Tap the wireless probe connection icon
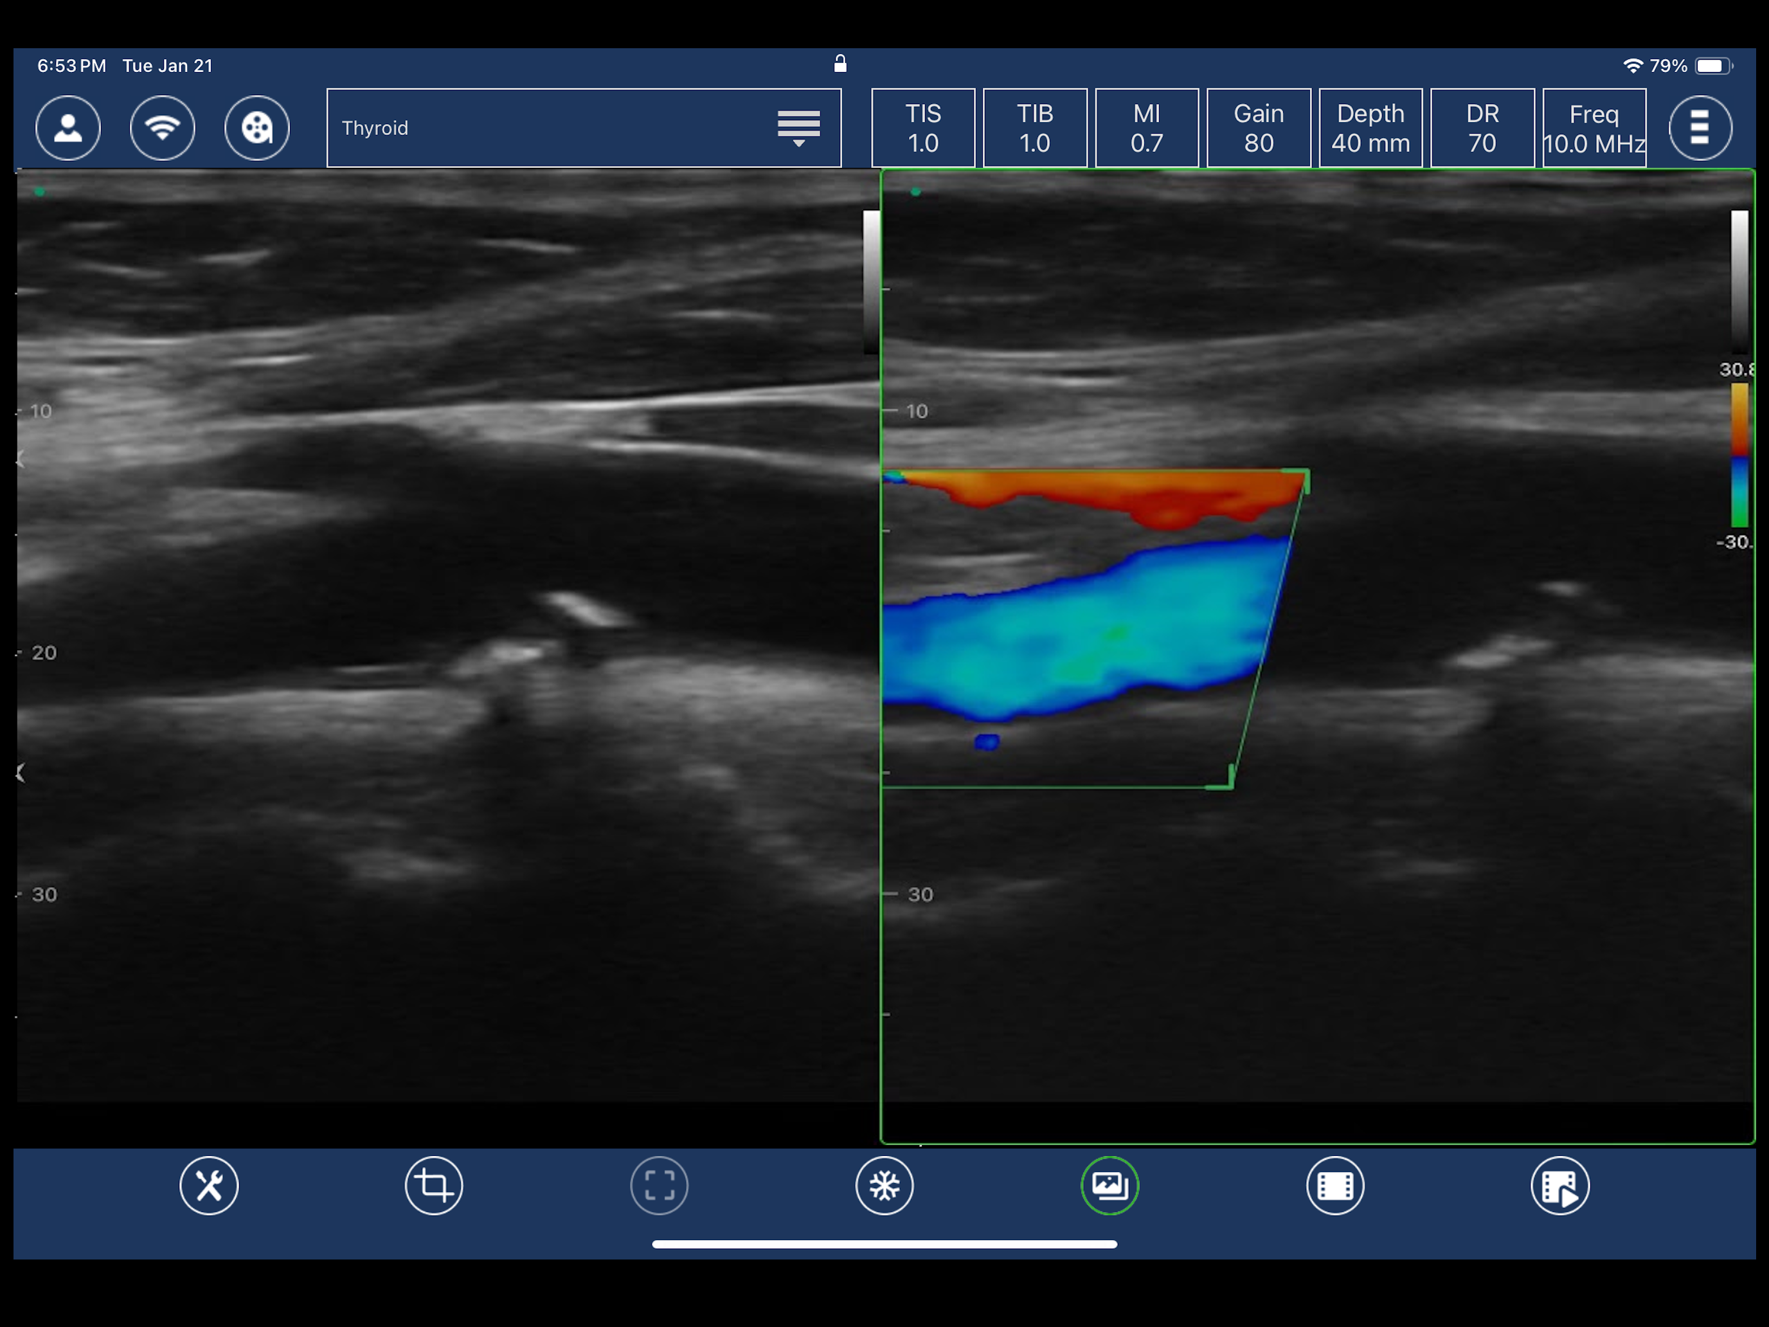 pyautogui.click(x=163, y=128)
